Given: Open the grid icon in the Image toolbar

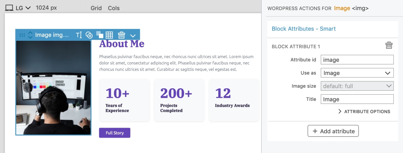Looking at the screenshot, I should click(x=109, y=35).
